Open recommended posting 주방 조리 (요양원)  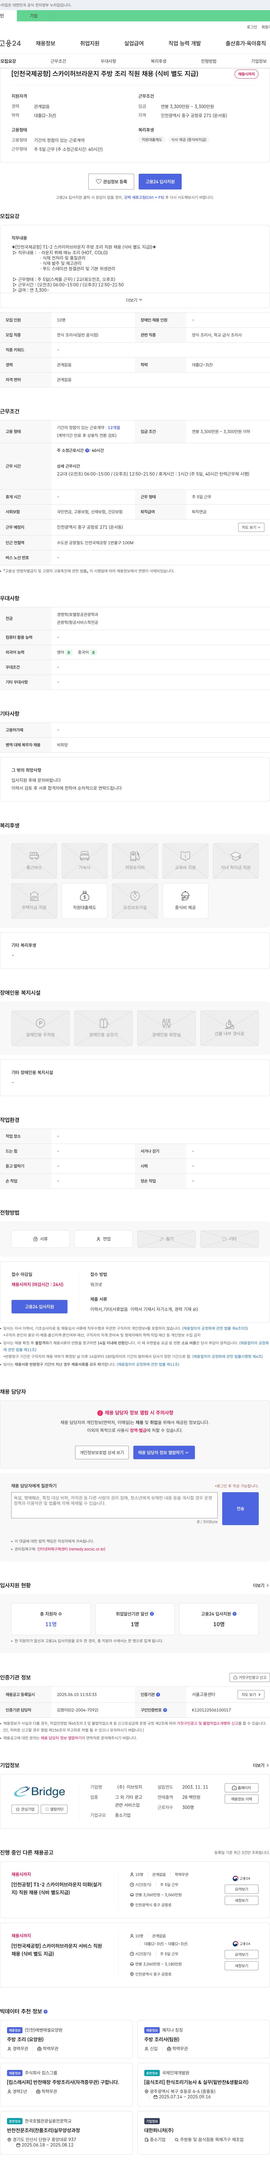click(25, 2040)
